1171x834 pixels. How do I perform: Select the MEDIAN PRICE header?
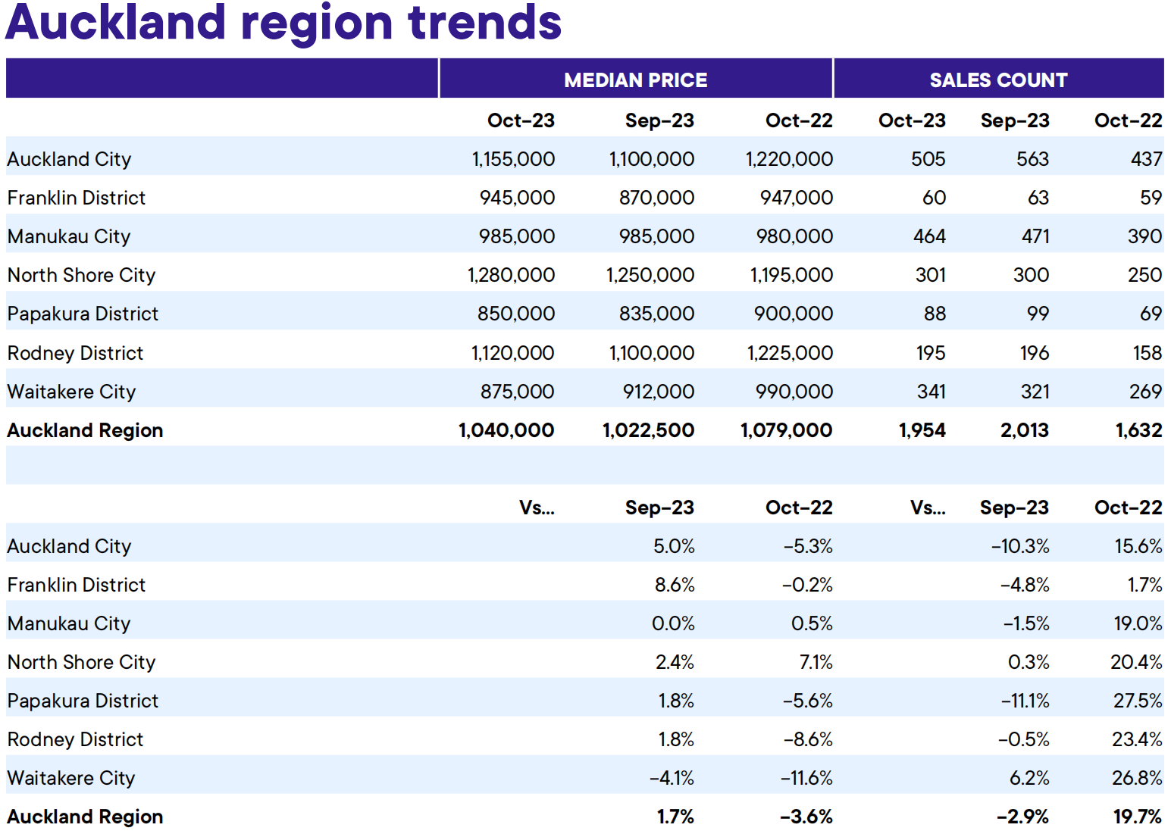coord(635,80)
